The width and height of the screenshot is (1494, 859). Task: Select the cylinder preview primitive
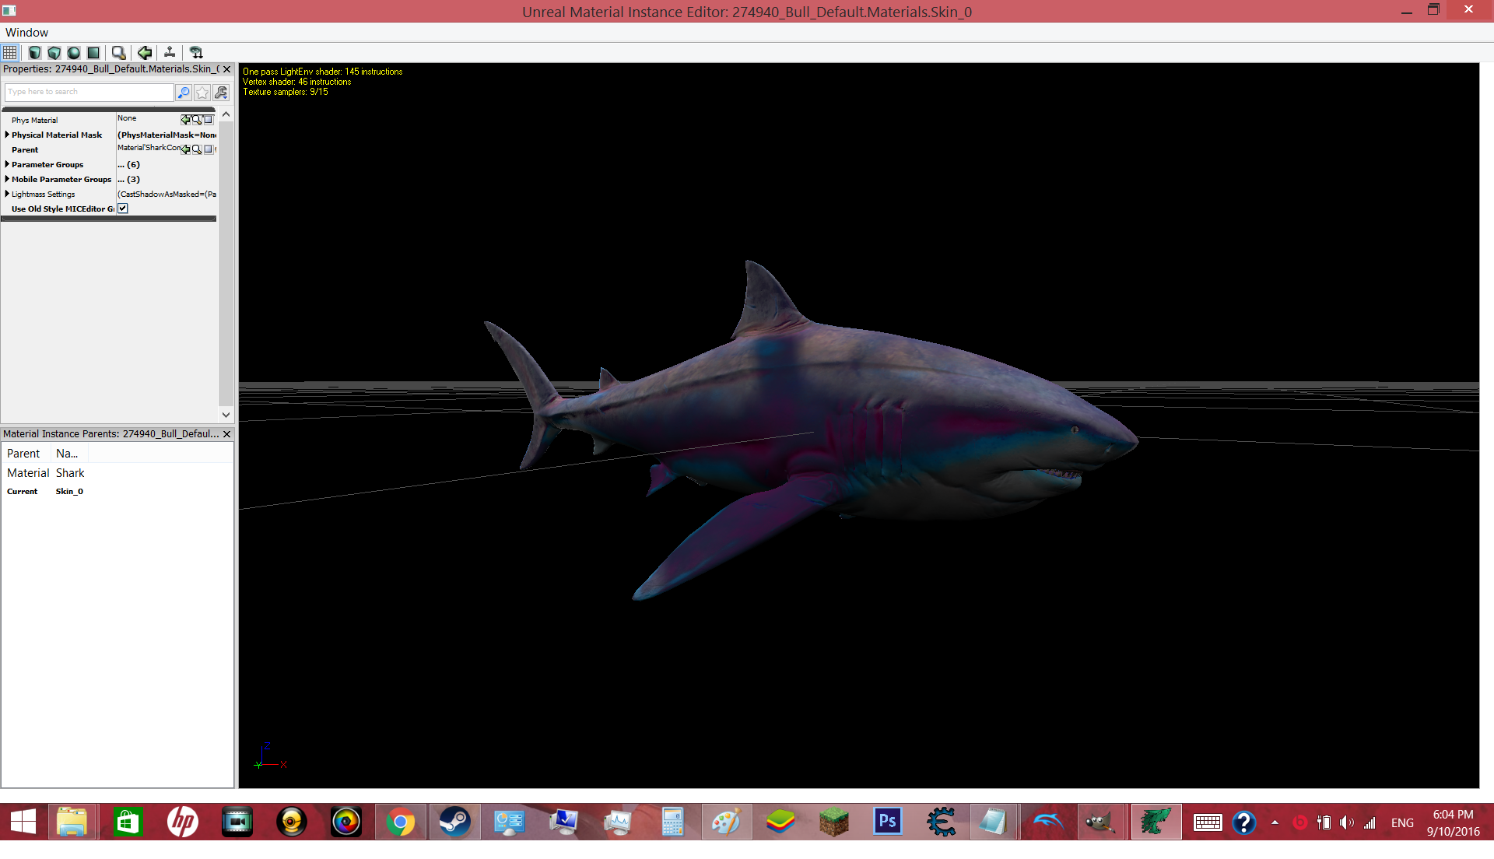(x=35, y=53)
